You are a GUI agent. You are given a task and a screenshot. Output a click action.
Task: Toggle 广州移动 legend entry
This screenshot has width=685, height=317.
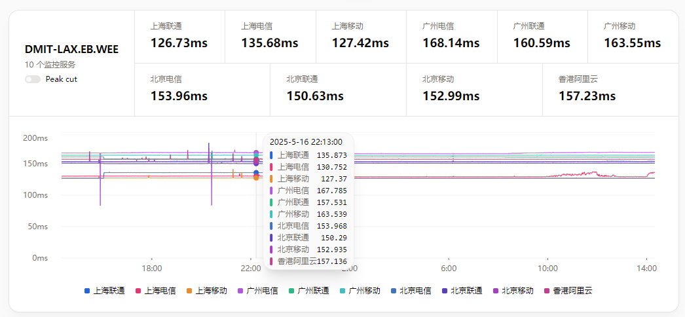pos(360,290)
